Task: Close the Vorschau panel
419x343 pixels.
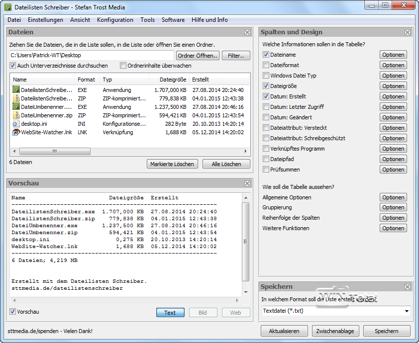Action: click(247, 183)
